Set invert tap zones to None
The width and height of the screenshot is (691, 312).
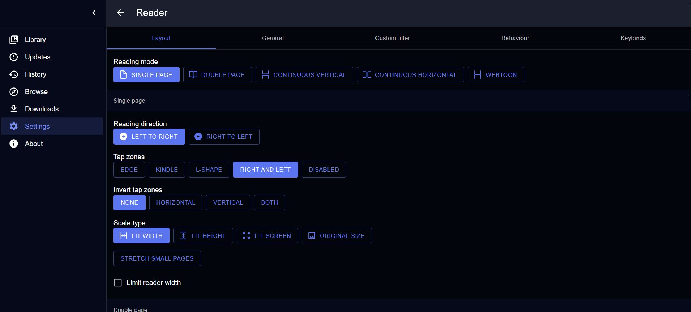(x=129, y=202)
